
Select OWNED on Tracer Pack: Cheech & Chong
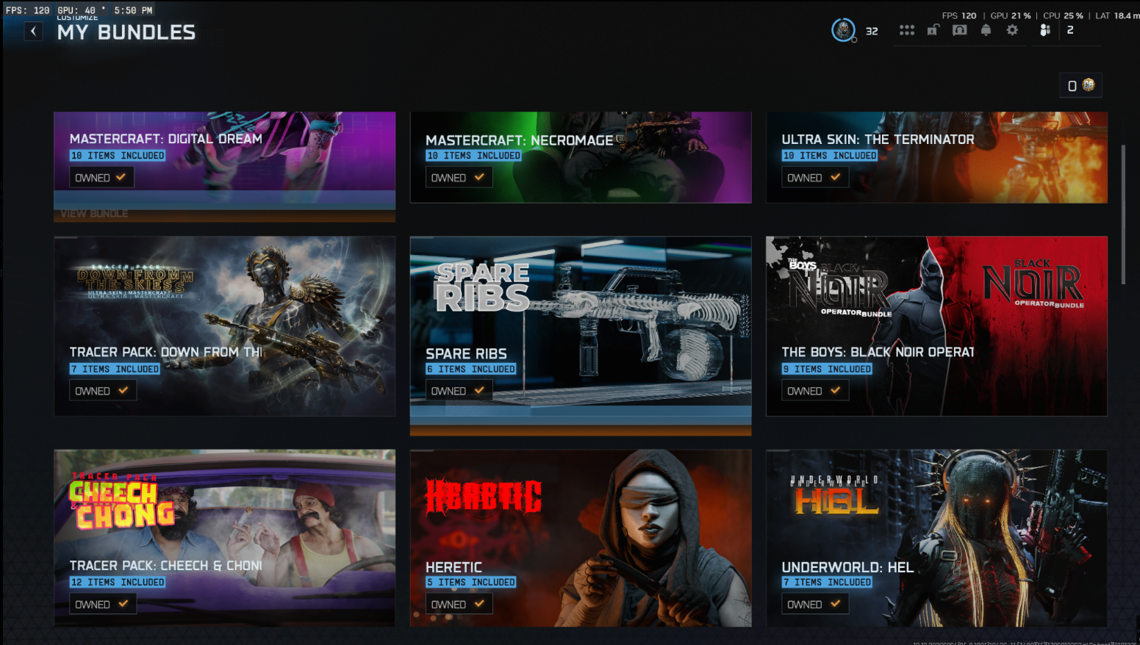(102, 604)
